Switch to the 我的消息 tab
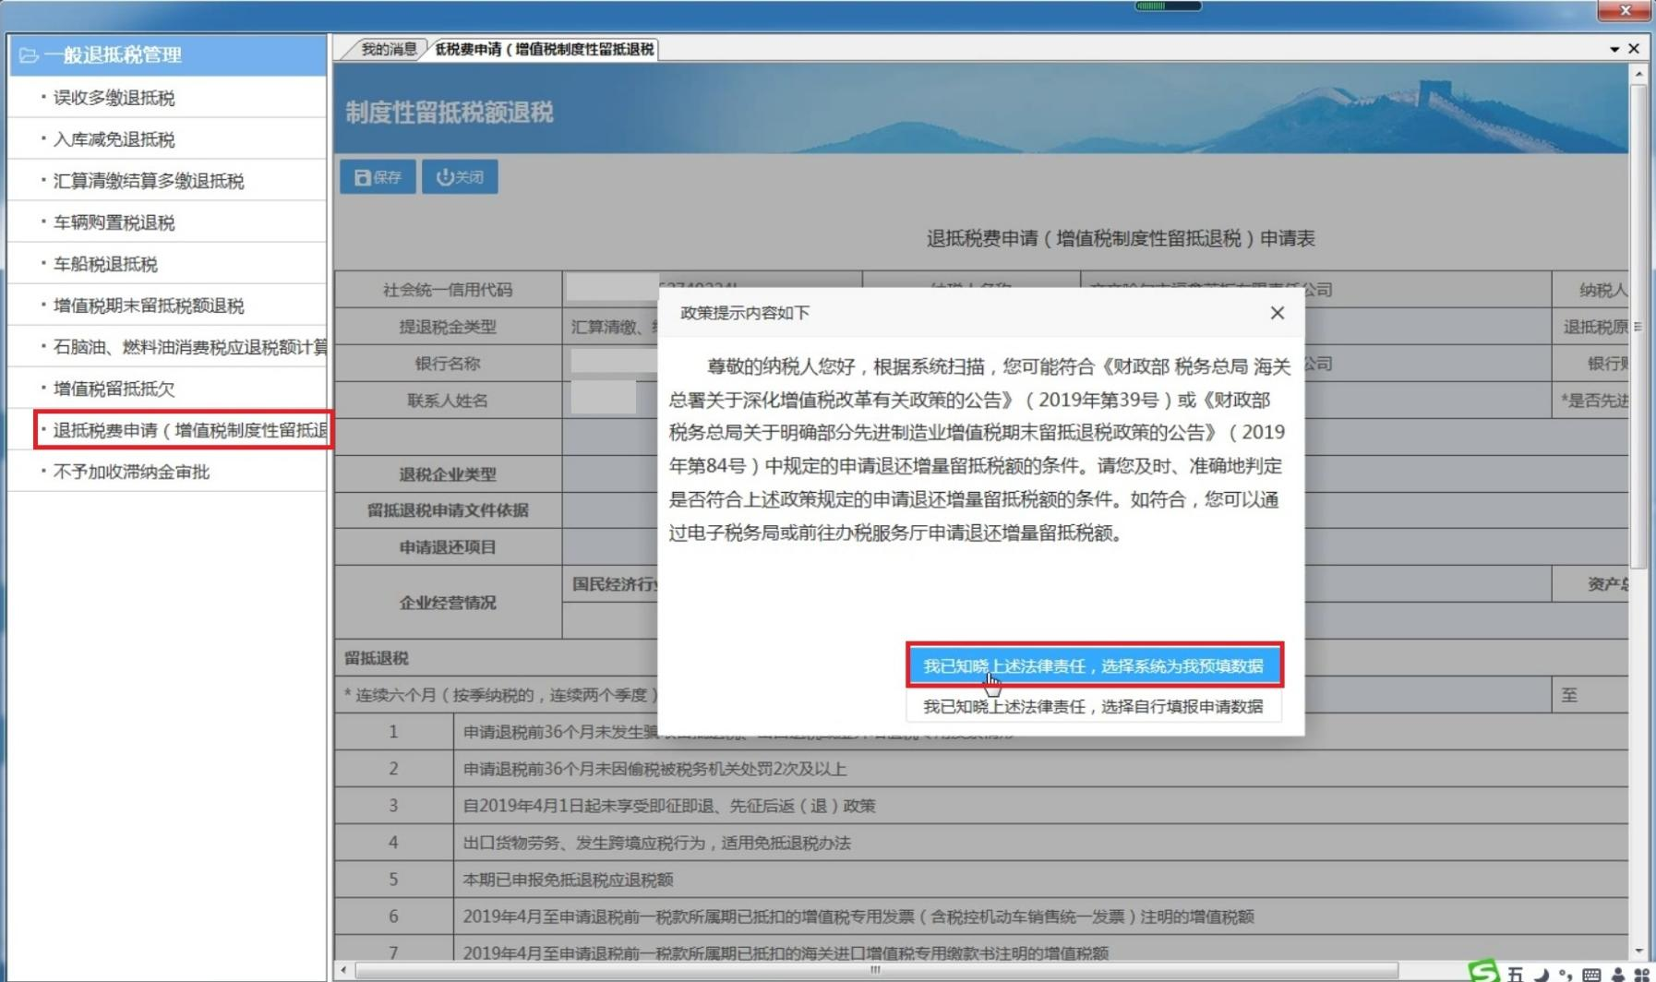This screenshot has height=982, width=1656. [x=387, y=49]
